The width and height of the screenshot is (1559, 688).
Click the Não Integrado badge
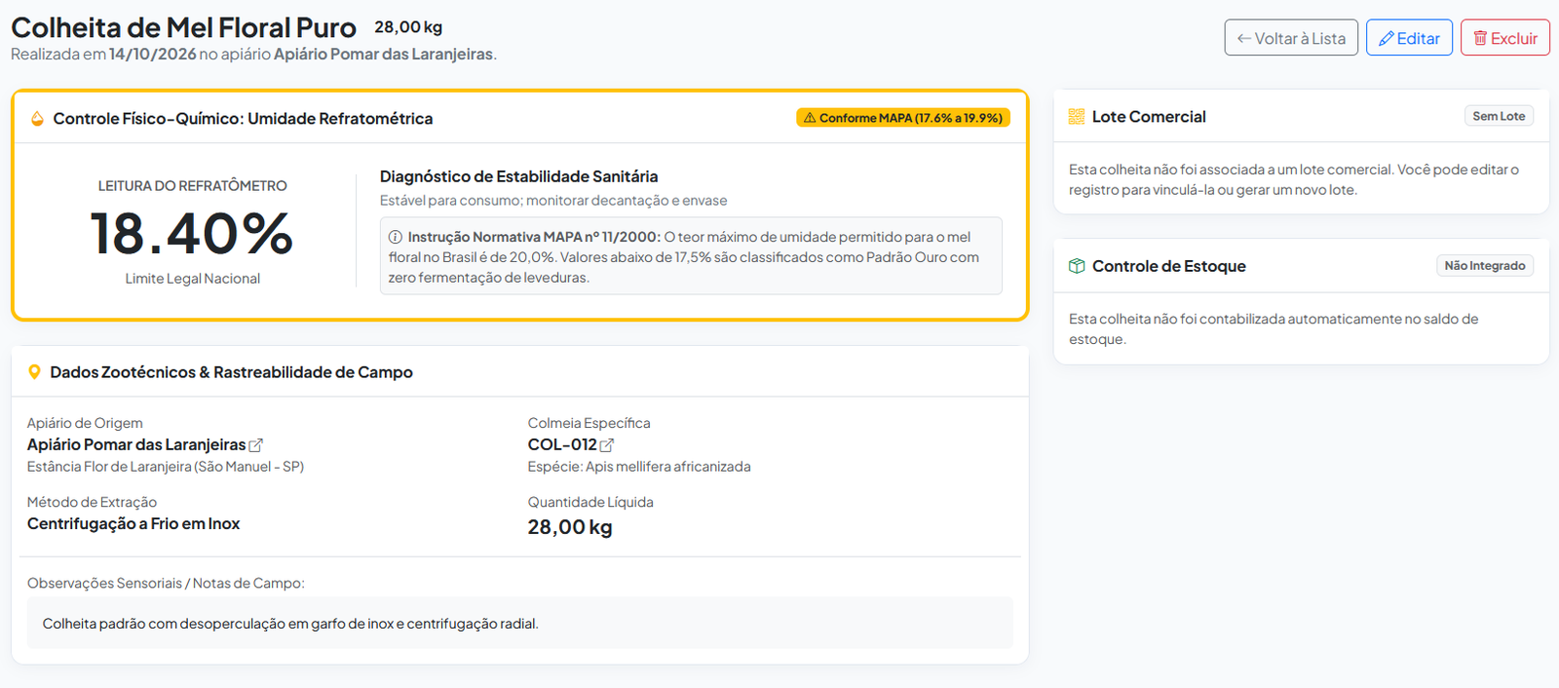[x=1485, y=265]
